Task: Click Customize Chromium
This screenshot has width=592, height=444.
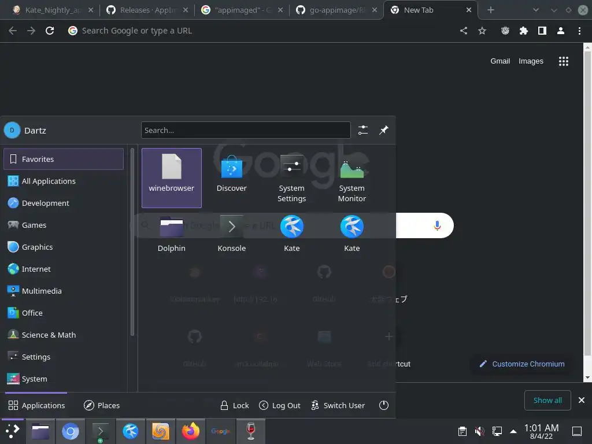Action: coord(522,364)
